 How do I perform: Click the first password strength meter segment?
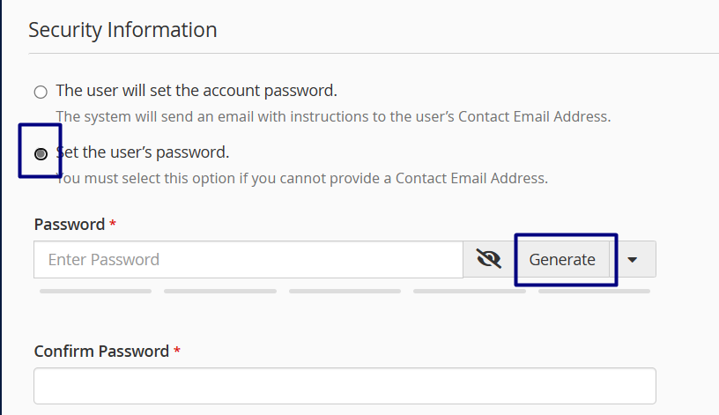click(x=95, y=291)
